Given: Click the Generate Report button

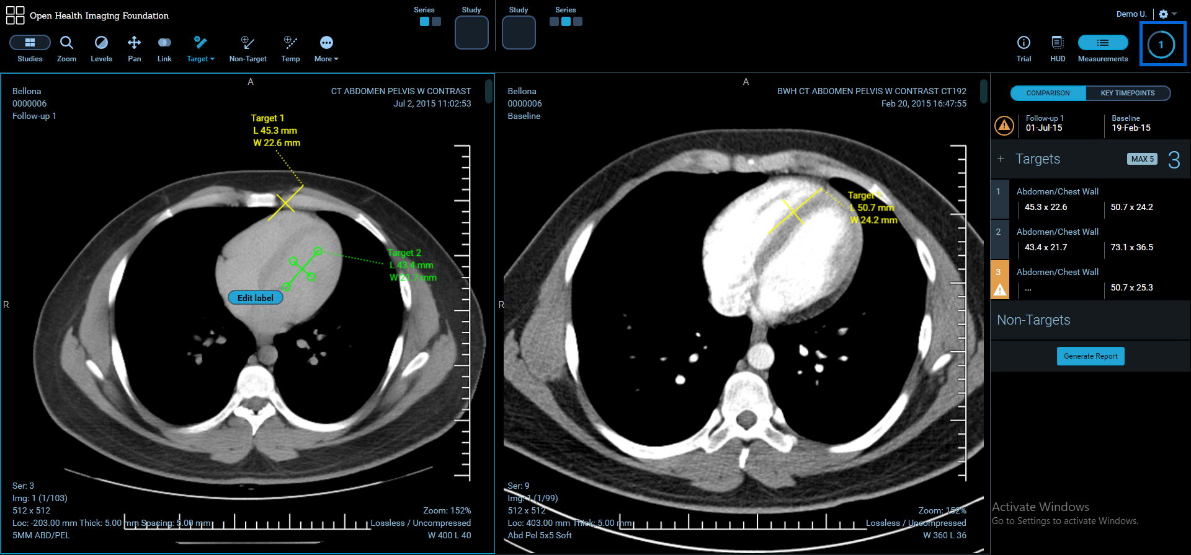Looking at the screenshot, I should (x=1090, y=356).
